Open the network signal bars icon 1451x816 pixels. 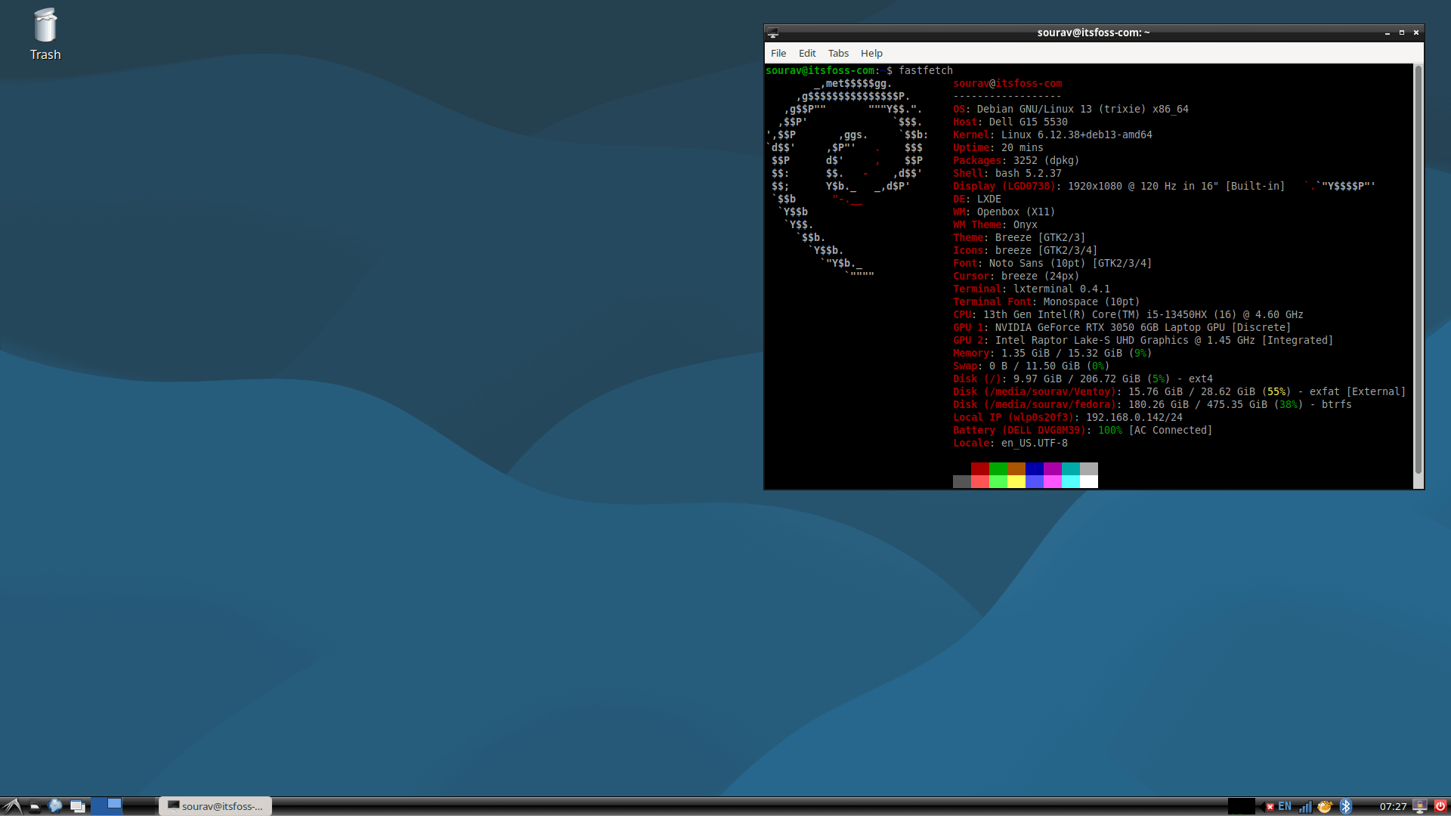coord(1305,806)
